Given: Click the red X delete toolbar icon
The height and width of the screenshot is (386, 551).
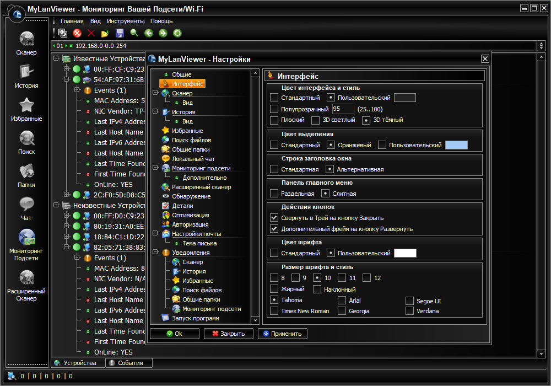Looking at the screenshot, I should (91, 33).
